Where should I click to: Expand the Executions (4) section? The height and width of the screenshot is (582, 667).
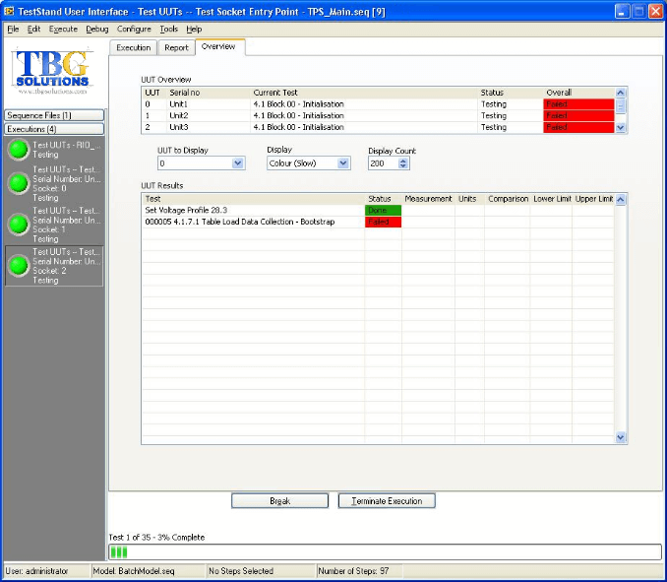pos(54,129)
